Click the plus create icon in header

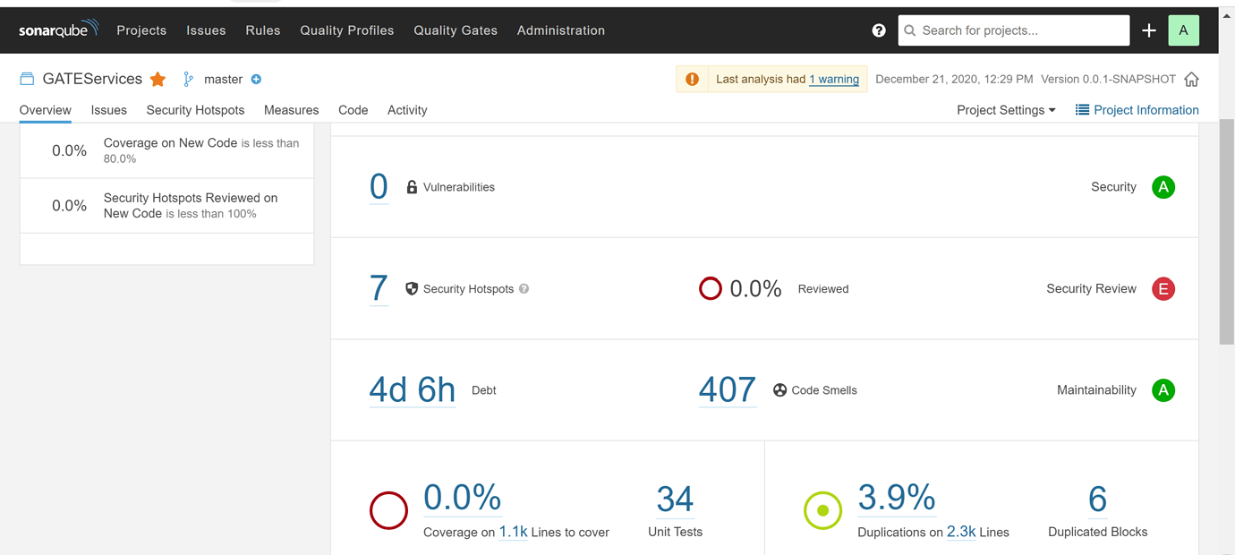click(1149, 30)
